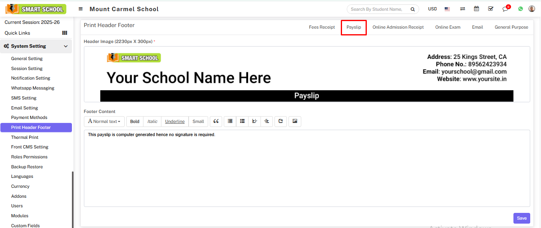Click the switch session arrows icon
541x228 pixels.
[x=462, y=9]
